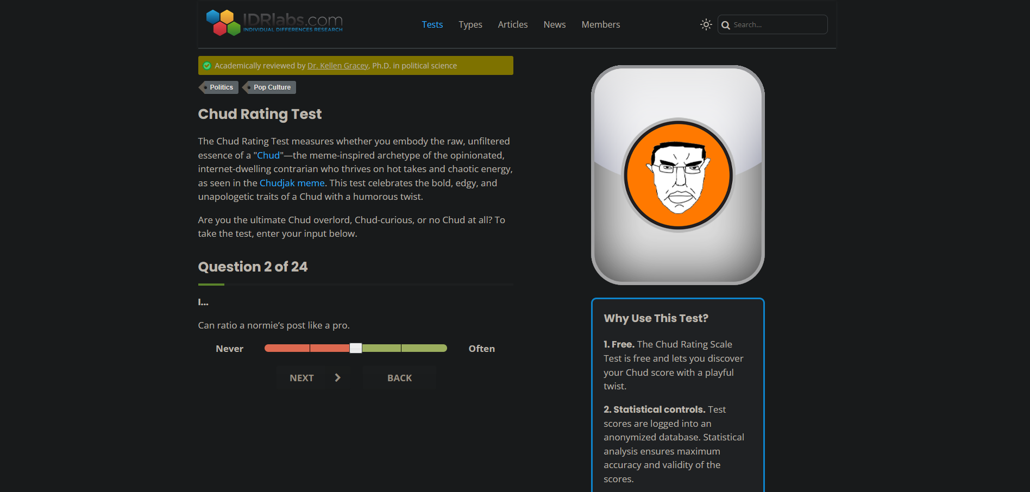Click the slider handle on the rating scale
The height and width of the screenshot is (492, 1030).
356,348
